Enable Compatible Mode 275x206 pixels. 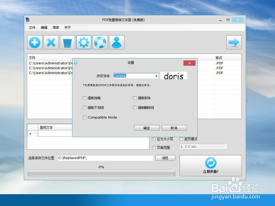click(x=84, y=117)
